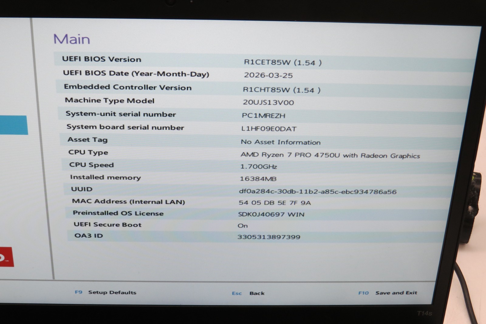
Task: Select the UUID label
Action: pos(82,189)
